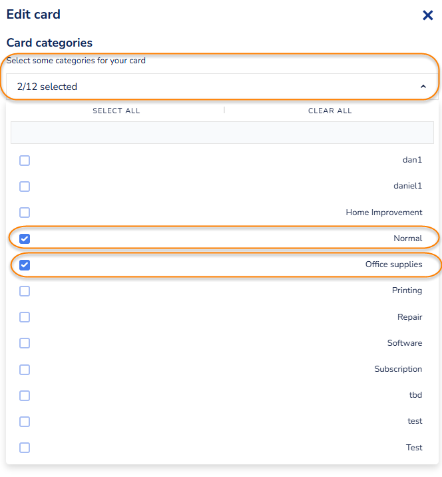442x477 pixels.
Task: Uncheck the Office supplies checkbox
Action: (x=25, y=264)
